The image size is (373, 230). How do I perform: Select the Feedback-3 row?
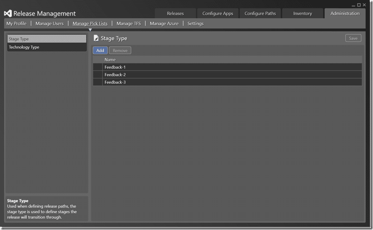227,82
